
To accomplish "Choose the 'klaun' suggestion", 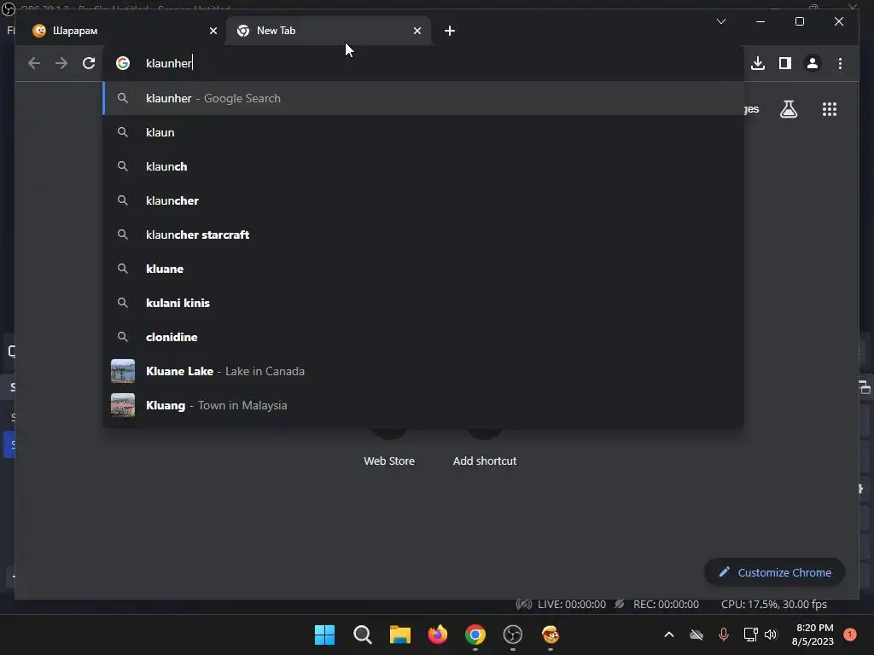I will tap(423, 132).
